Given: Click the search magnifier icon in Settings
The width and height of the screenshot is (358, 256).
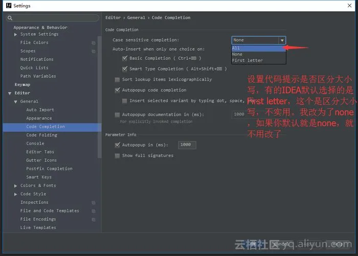Looking at the screenshot, I should click(x=10, y=18).
